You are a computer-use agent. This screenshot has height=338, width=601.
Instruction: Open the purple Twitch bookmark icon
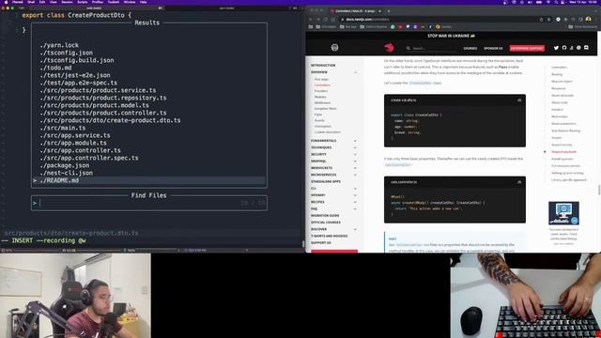coord(415,27)
